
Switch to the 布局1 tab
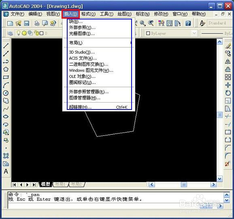coord(60,185)
